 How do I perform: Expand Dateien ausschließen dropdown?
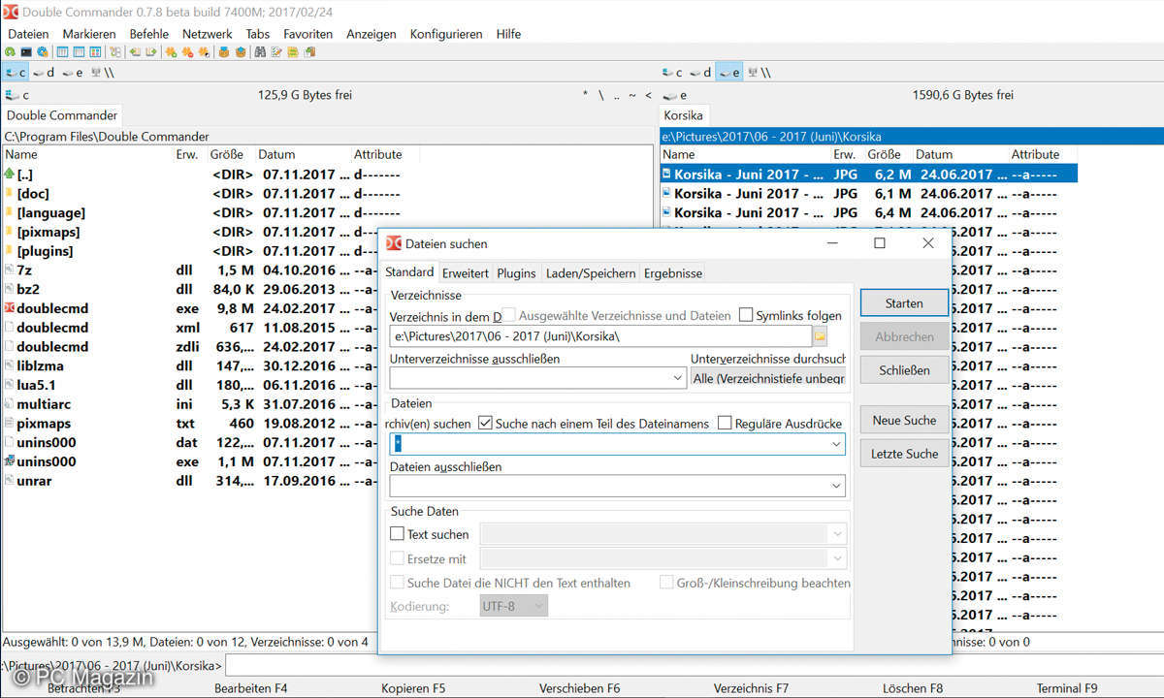pyautogui.click(x=836, y=486)
